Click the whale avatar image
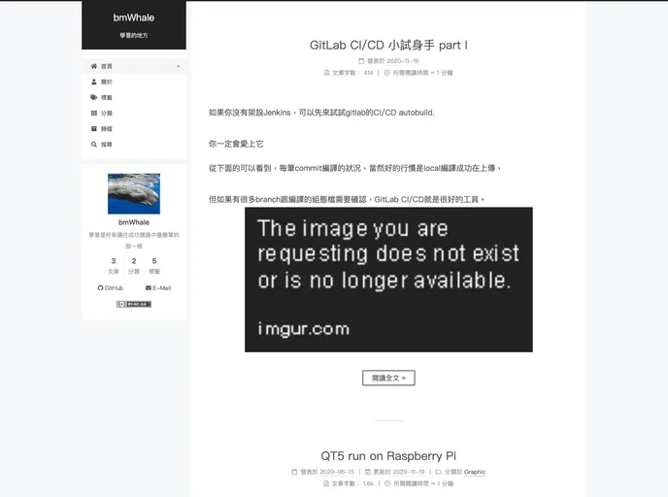 pos(134,193)
